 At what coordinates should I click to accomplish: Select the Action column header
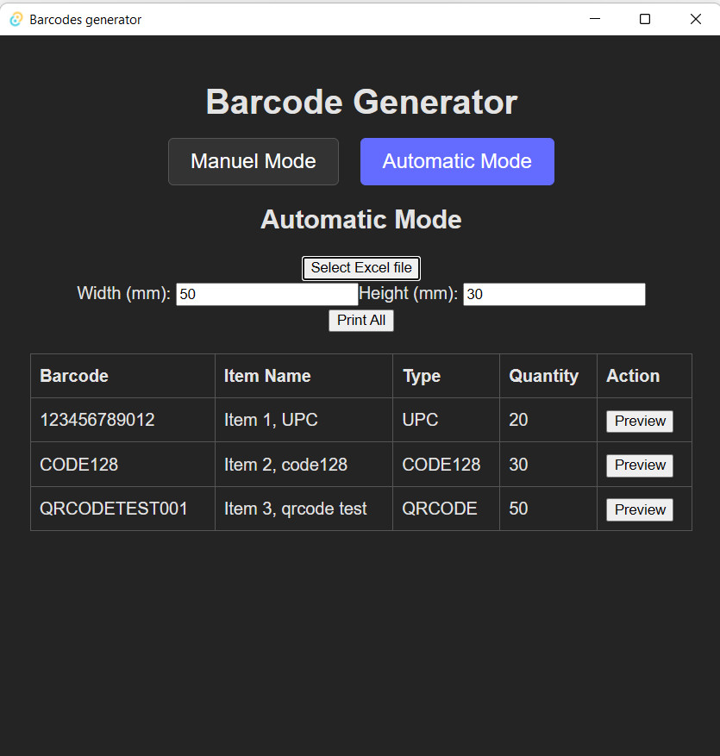click(632, 376)
